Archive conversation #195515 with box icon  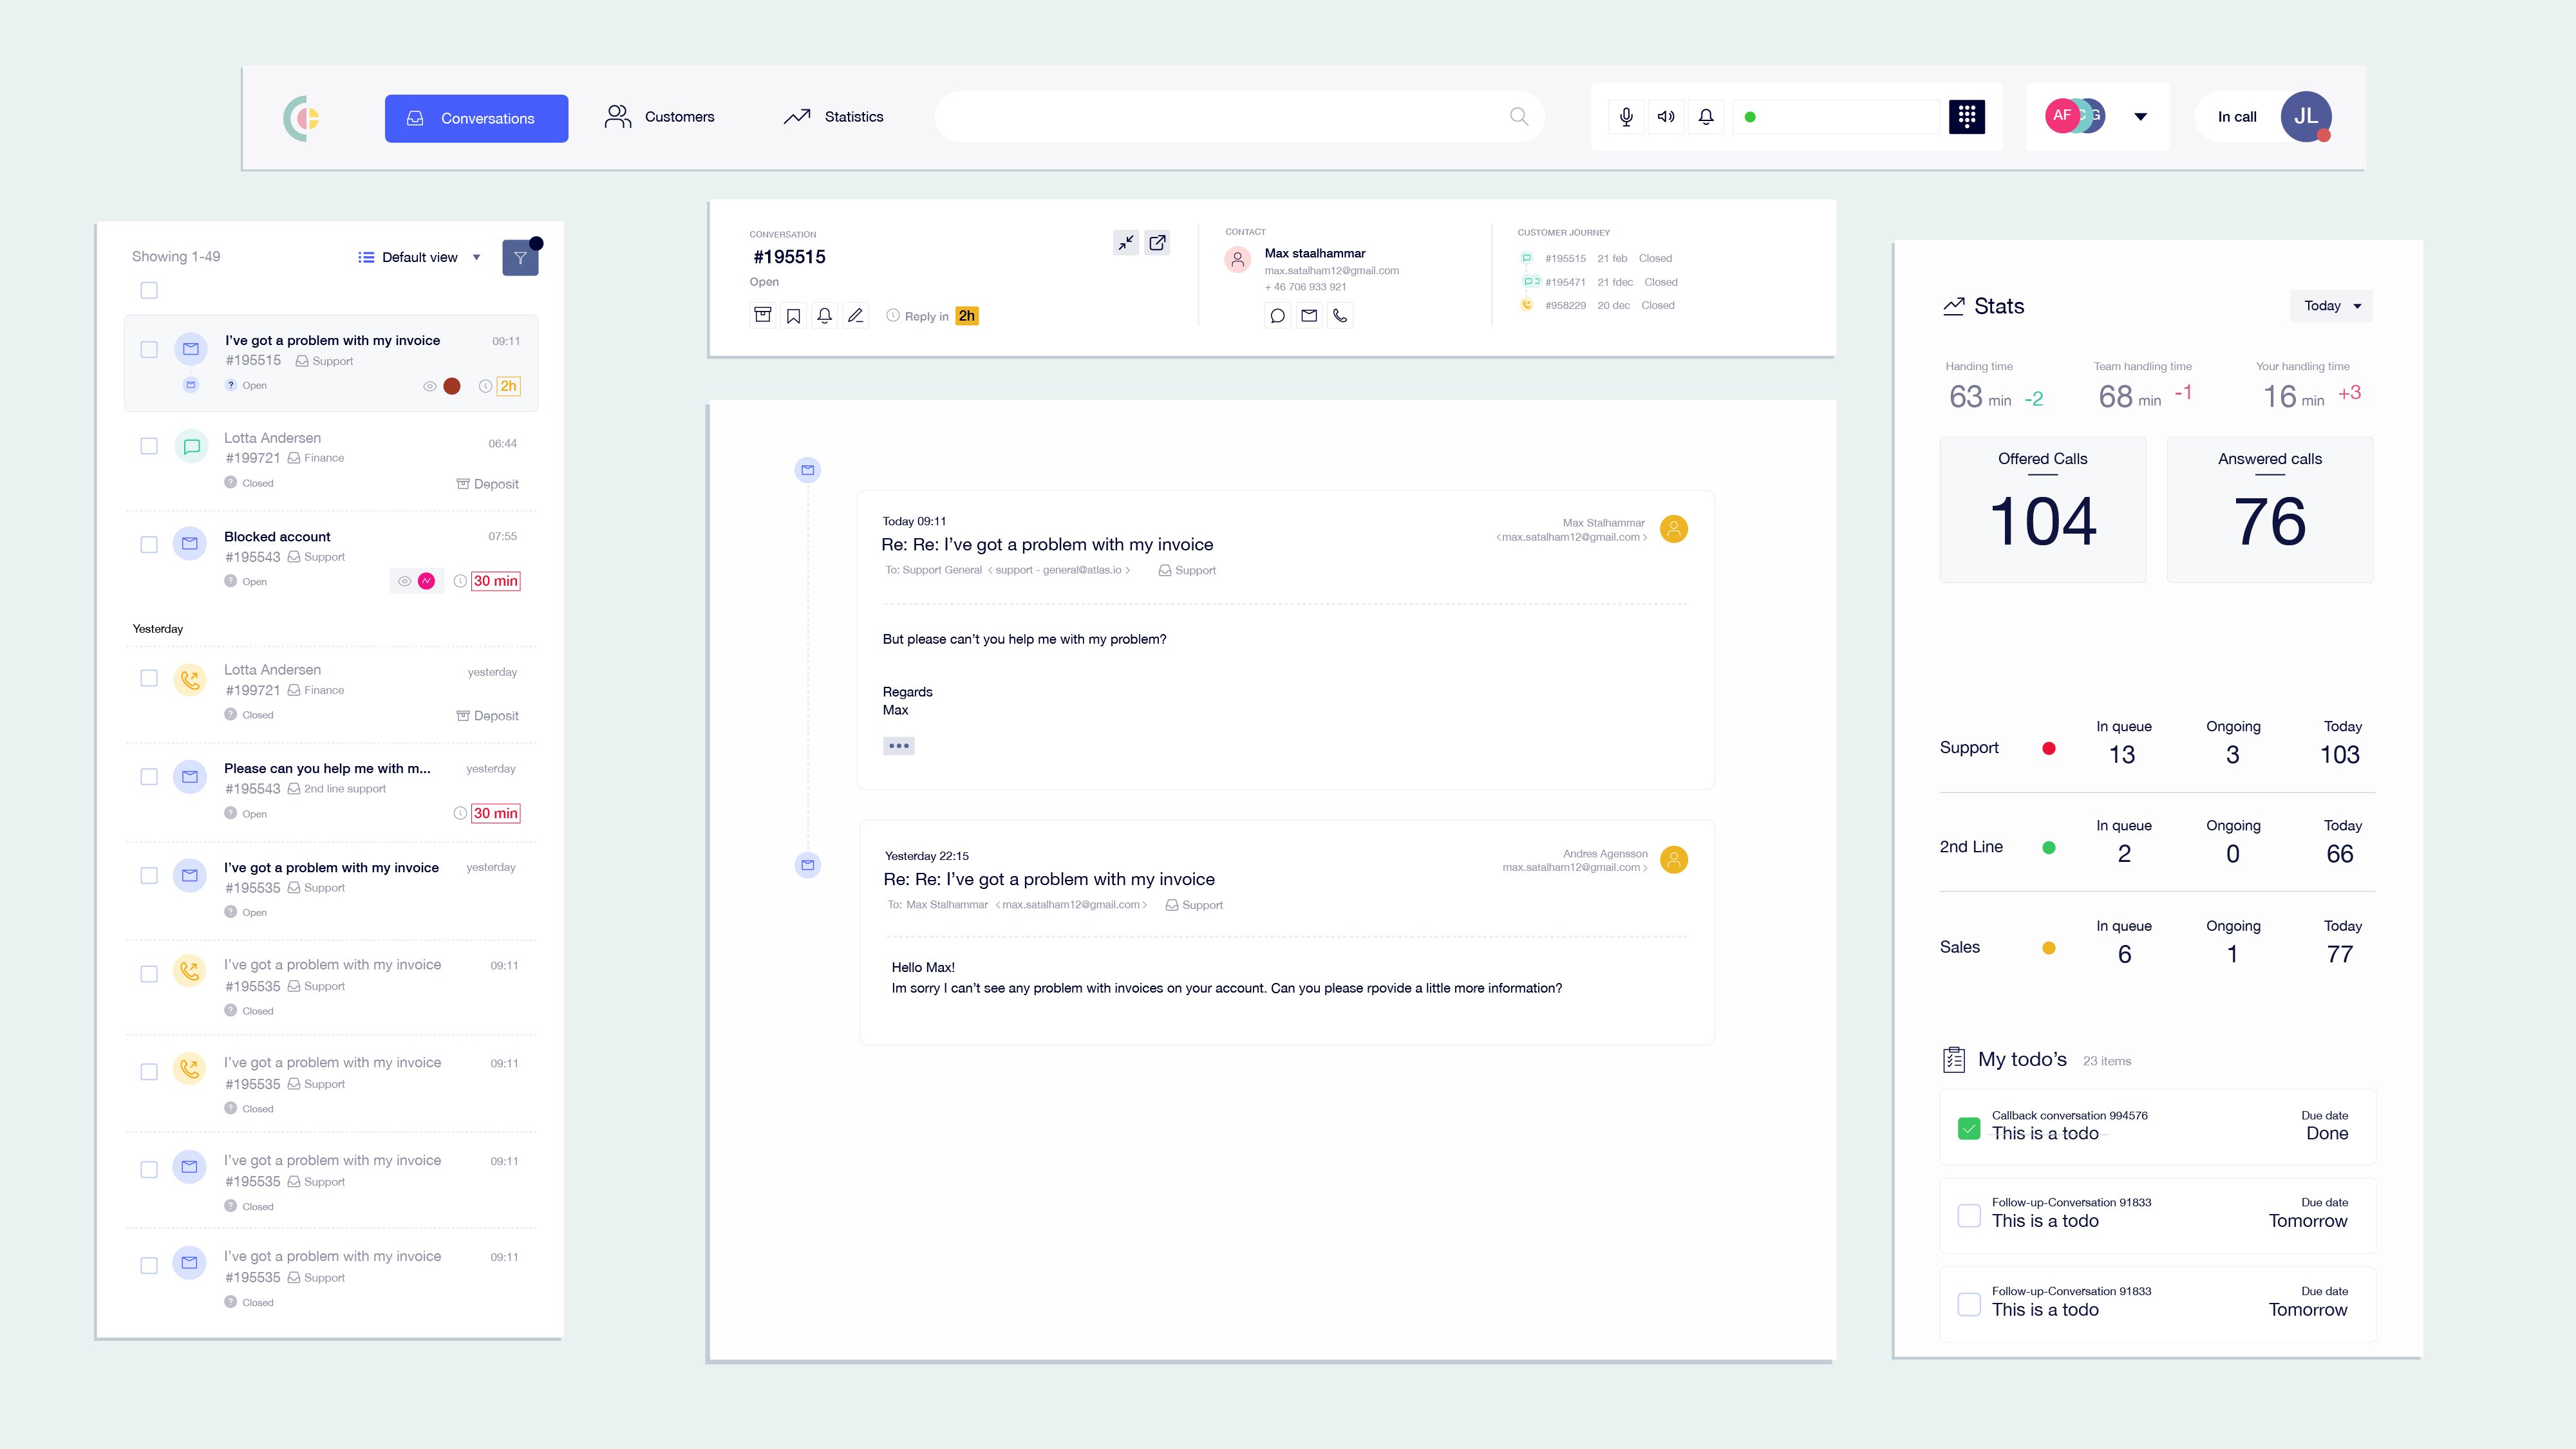762,316
